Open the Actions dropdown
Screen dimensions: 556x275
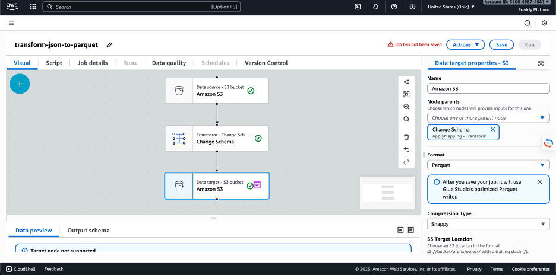(465, 44)
